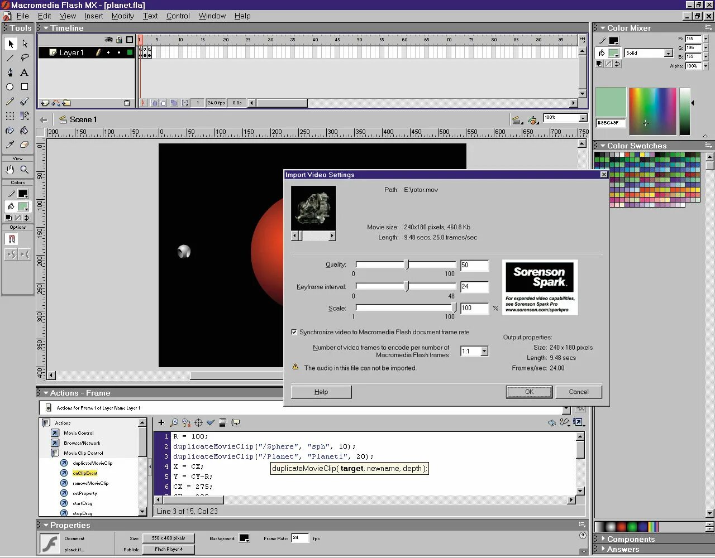
Task: Select the Eraser tool
Action: [x=25, y=145]
